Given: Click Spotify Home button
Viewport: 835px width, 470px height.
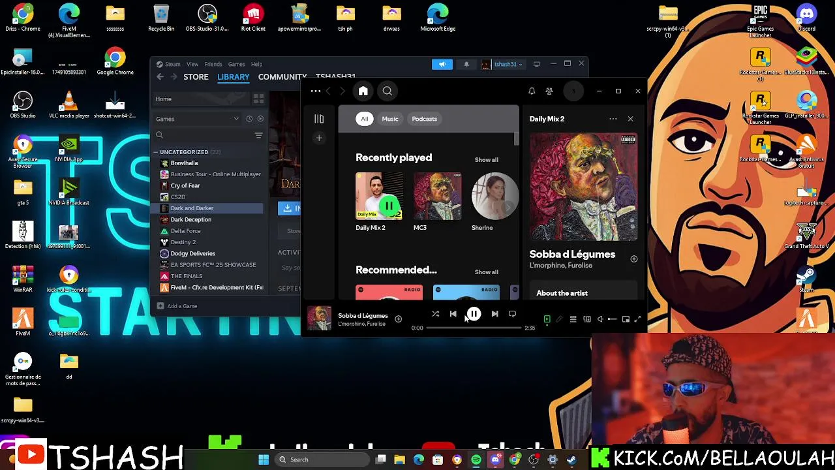Looking at the screenshot, I should click(363, 91).
